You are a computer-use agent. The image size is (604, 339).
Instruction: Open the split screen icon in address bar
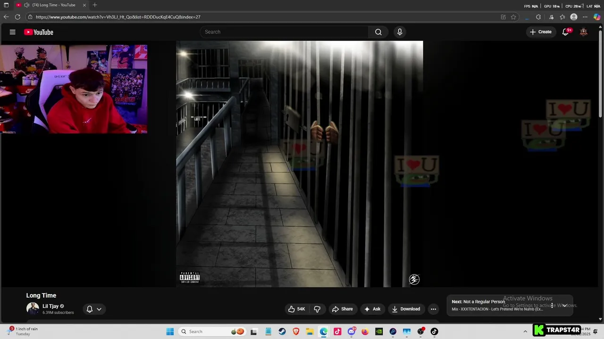[x=503, y=17]
